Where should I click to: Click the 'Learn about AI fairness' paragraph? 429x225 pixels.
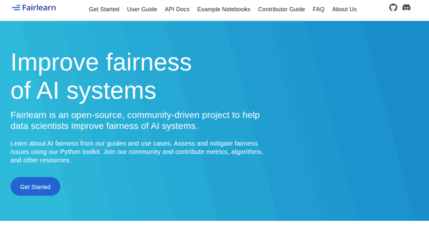[137, 152]
